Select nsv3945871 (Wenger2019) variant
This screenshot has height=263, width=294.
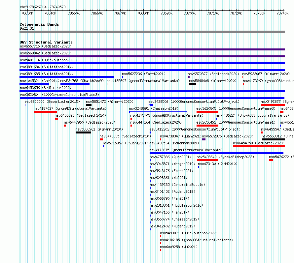pyautogui.click(x=172, y=164)
